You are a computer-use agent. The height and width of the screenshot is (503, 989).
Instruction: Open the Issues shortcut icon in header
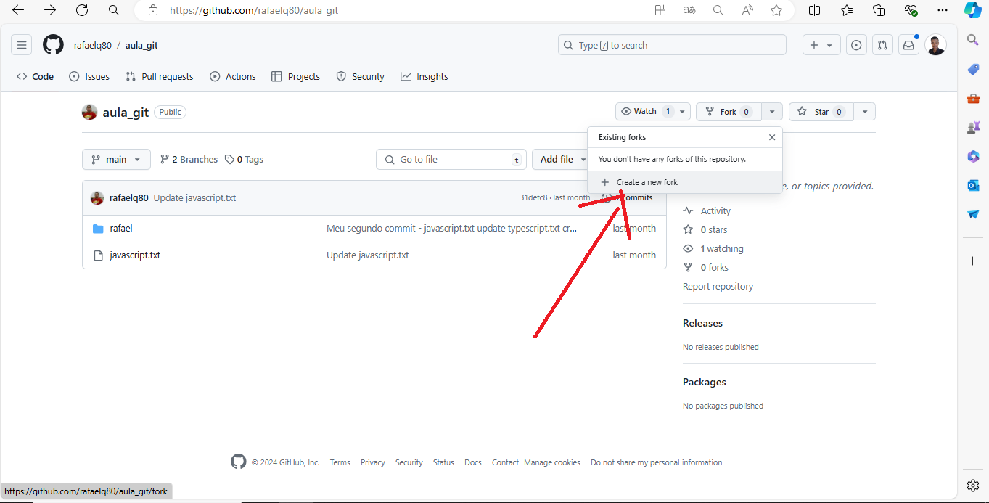[x=856, y=45]
